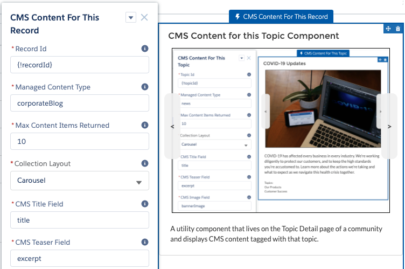
Task: Click the move component crosshair icon
Action: point(388,28)
